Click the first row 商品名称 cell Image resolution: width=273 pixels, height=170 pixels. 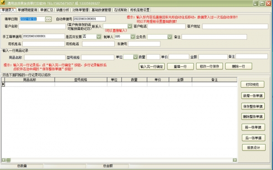click(x=30, y=84)
